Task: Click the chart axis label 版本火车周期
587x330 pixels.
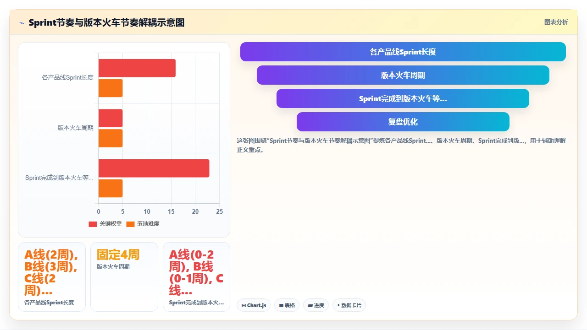Action: [x=76, y=128]
